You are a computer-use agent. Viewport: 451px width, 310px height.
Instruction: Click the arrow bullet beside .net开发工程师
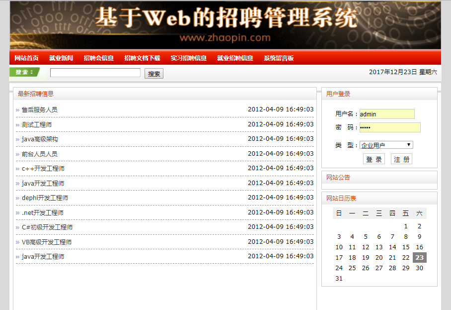17,213
